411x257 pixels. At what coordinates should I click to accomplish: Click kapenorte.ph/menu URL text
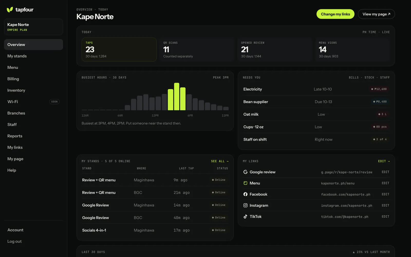pos(338,183)
